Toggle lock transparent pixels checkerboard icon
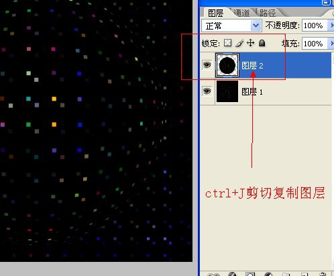The image size is (334, 276). (227, 43)
